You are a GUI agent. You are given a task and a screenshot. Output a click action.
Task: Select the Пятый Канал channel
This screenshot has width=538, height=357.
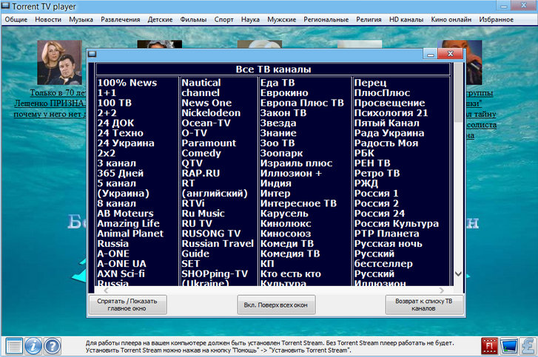coord(387,123)
